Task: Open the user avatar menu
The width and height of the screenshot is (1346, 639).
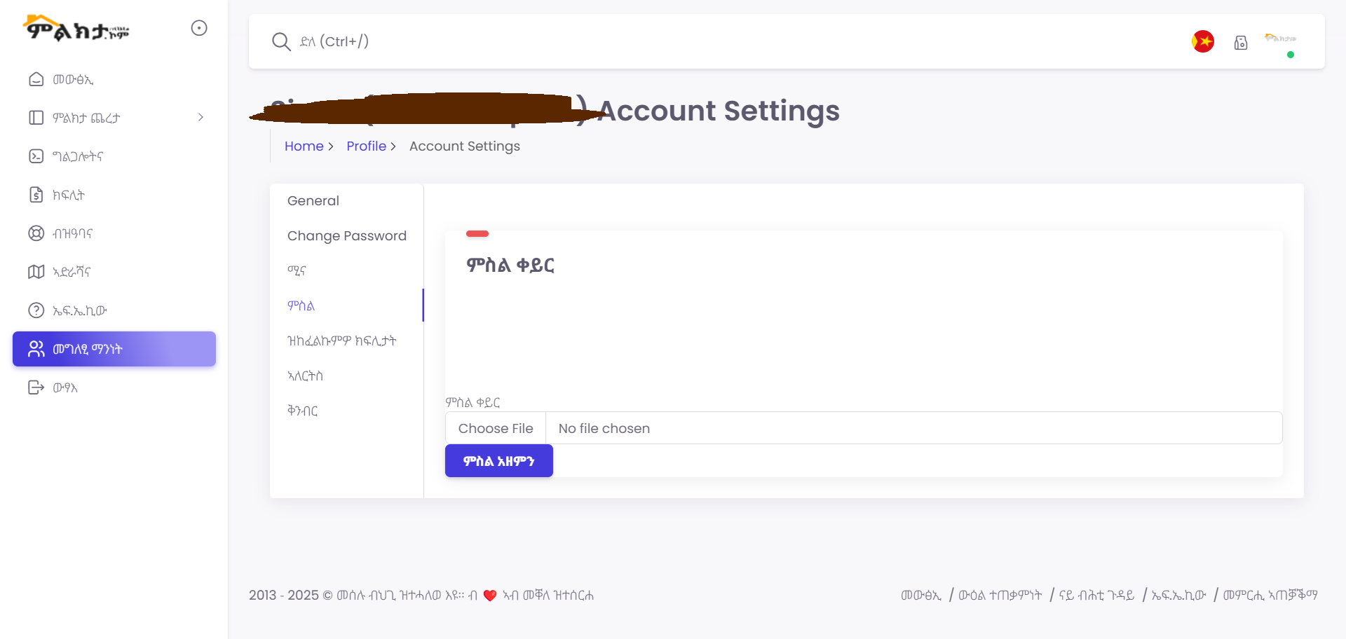Action: 1281,41
